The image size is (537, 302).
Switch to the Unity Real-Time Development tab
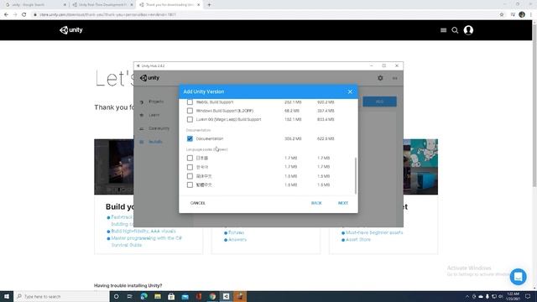tap(102, 5)
